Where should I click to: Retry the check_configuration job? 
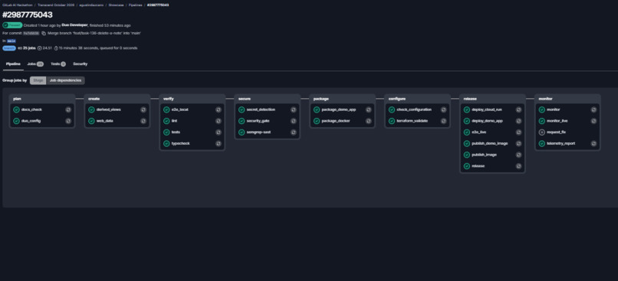tap(443, 109)
